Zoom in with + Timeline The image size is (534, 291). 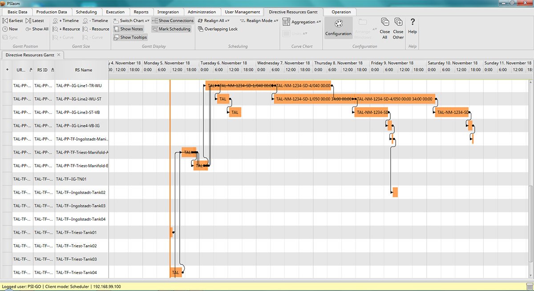coord(66,20)
